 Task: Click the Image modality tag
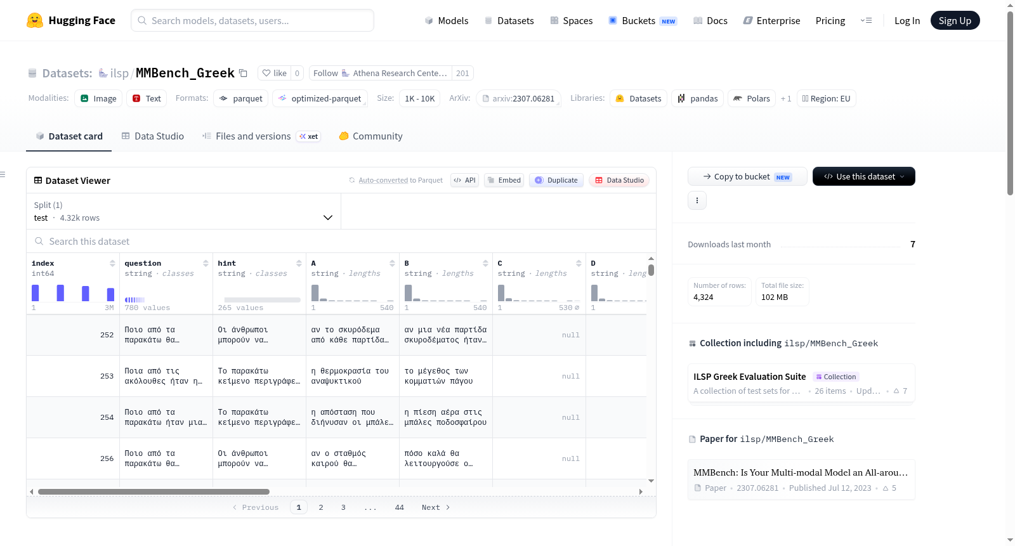(x=98, y=98)
